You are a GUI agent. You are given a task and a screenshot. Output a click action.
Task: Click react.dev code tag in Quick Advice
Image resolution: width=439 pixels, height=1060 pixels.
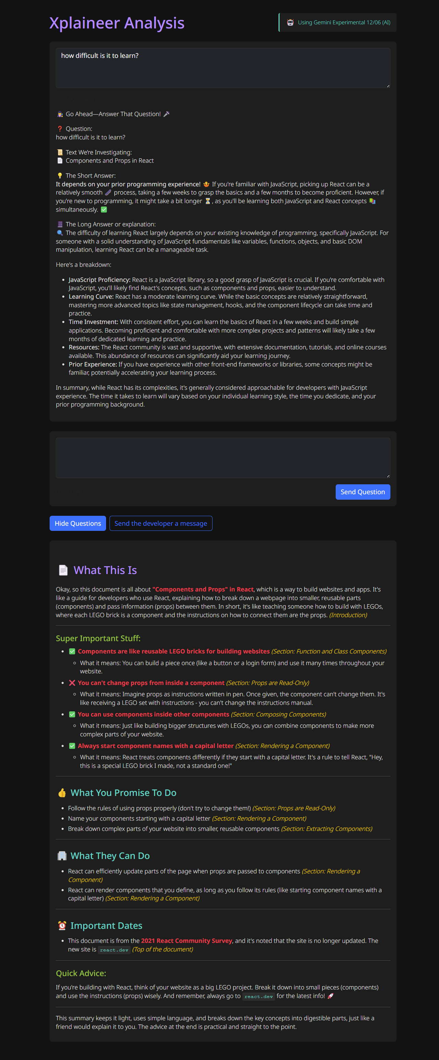[x=259, y=996]
